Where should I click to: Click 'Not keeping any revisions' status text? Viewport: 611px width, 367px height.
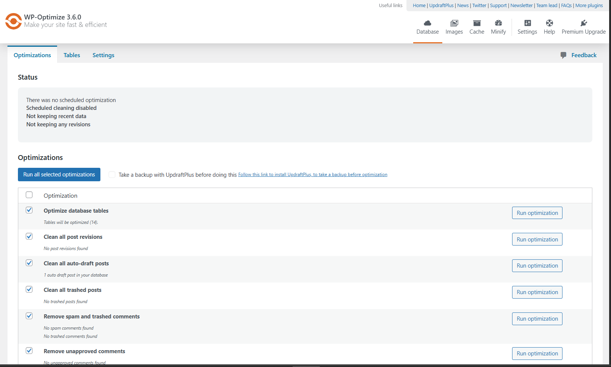tap(58, 124)
